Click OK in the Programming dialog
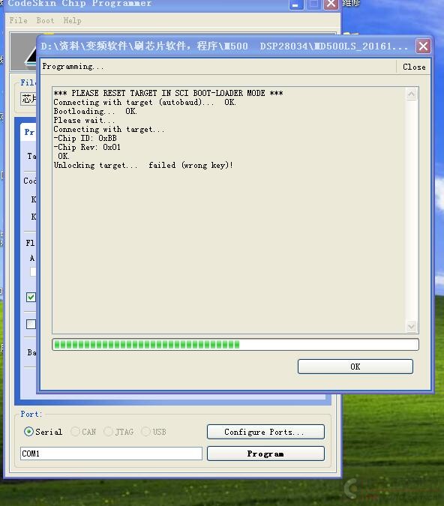The image size is (444, 506). pos(355,367)
